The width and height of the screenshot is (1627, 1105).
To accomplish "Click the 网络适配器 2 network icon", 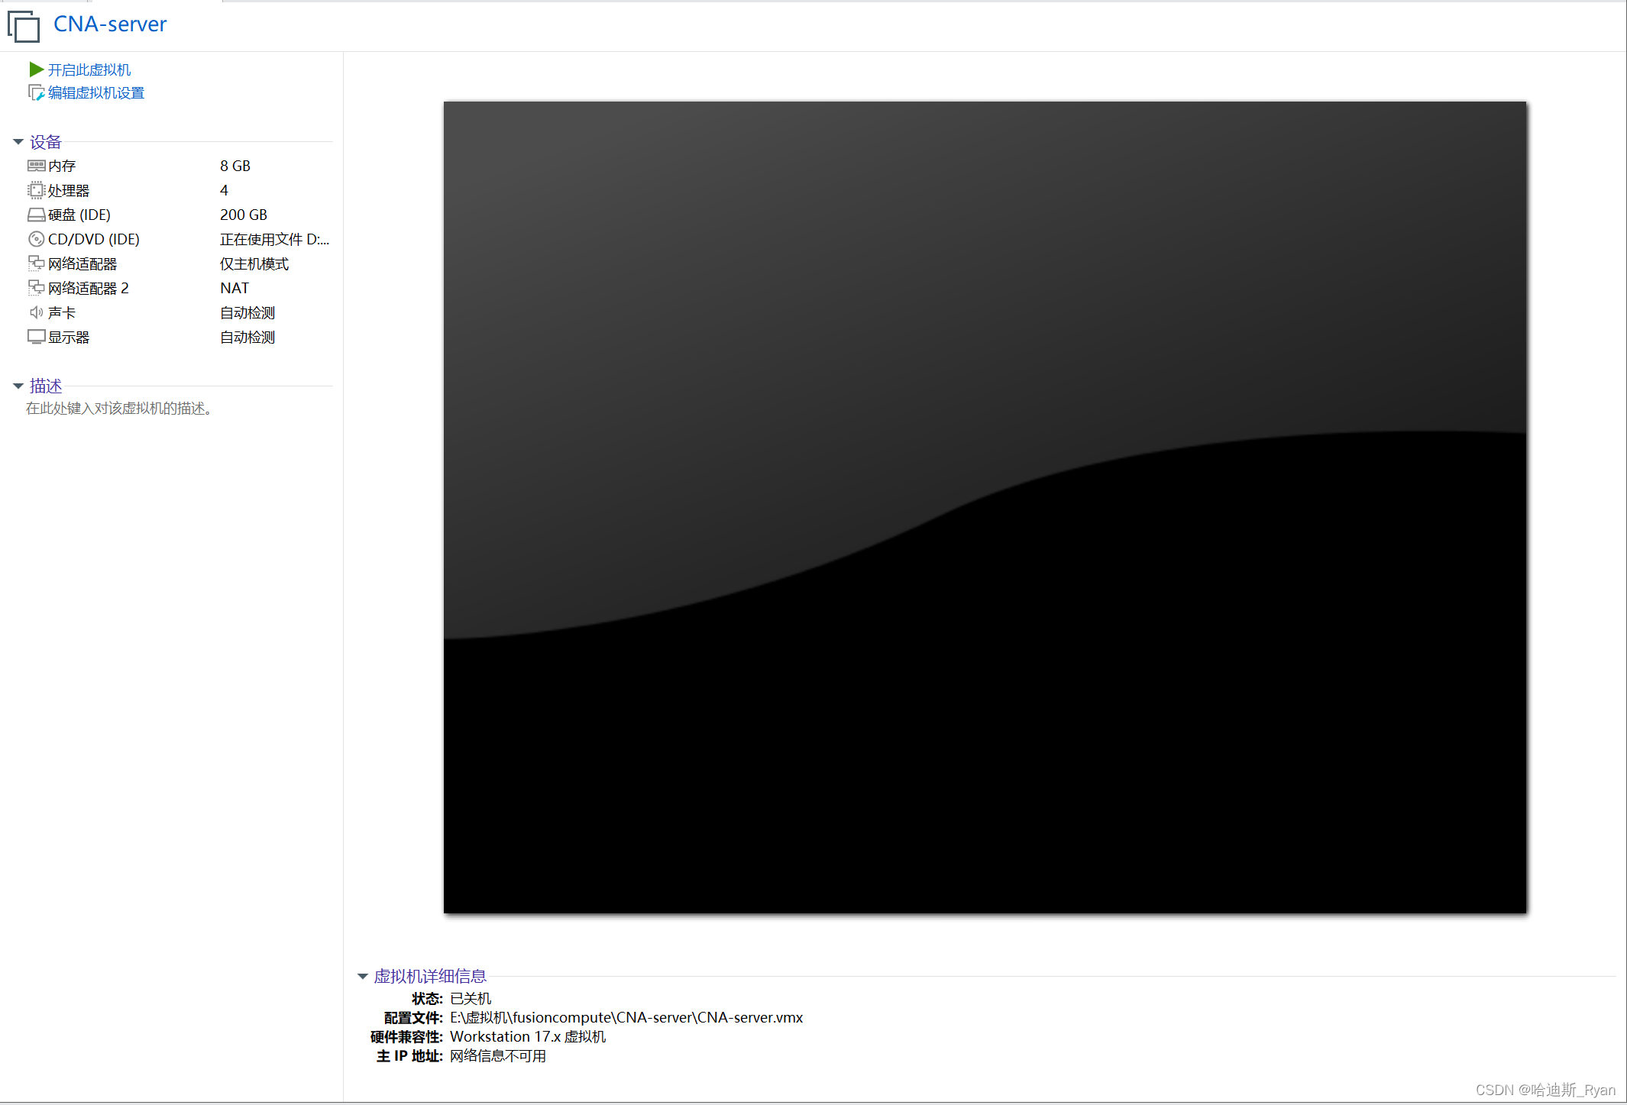I will tap(36, 288).
